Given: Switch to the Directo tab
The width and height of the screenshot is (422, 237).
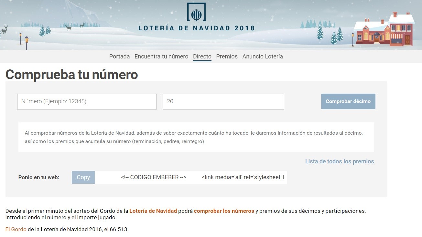Looking at the screenshot, I should pyautogui.click(x=202, y=57).
